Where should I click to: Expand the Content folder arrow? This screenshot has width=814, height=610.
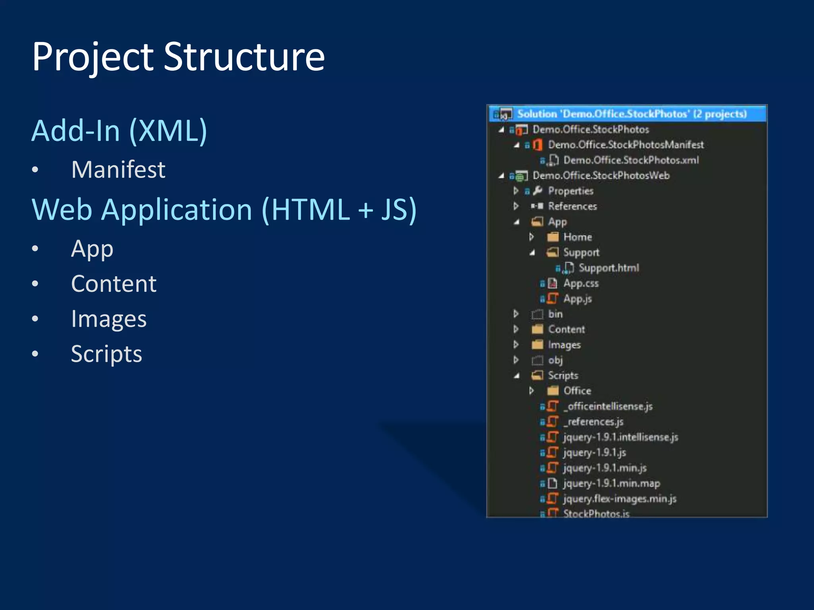pyautogui.click(x=516, y=329)
